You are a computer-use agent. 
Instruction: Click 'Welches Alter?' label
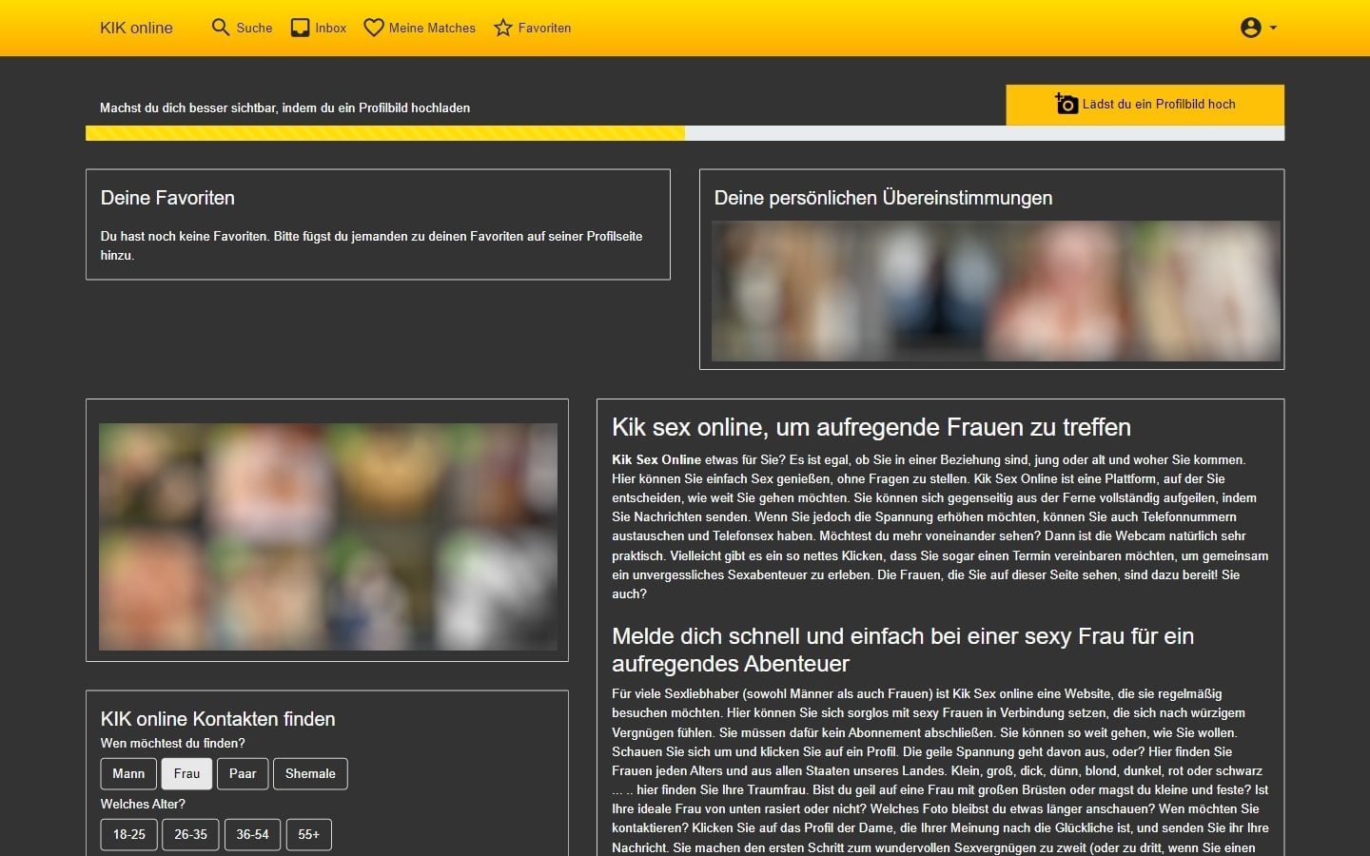pos(143,804)
